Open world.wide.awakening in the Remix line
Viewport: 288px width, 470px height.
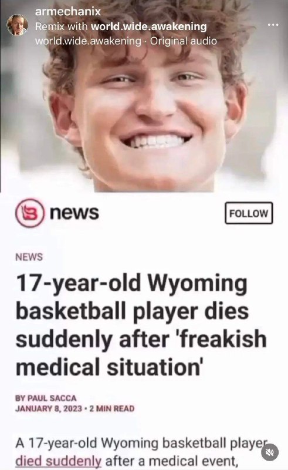coord(149,26)
